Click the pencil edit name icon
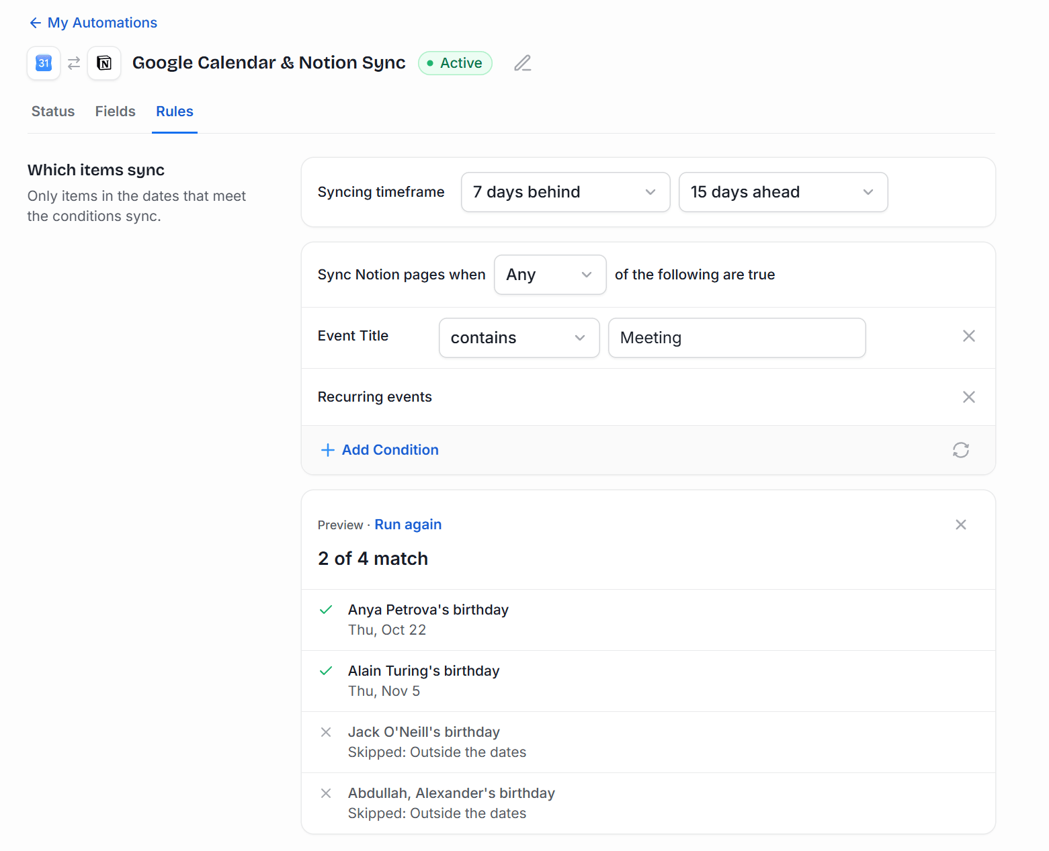Viewport: 1049px width, 851px height. [x=523, y=63]
